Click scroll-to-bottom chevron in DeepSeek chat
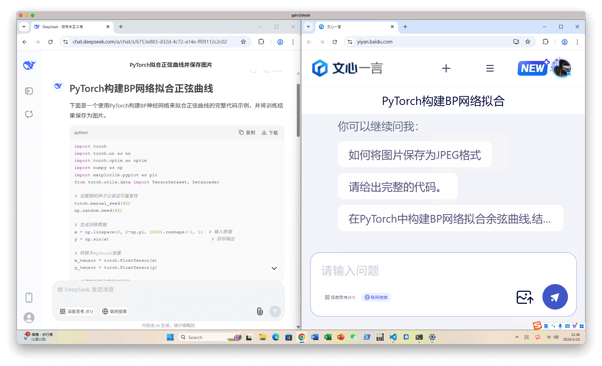 tap(274, 268)
